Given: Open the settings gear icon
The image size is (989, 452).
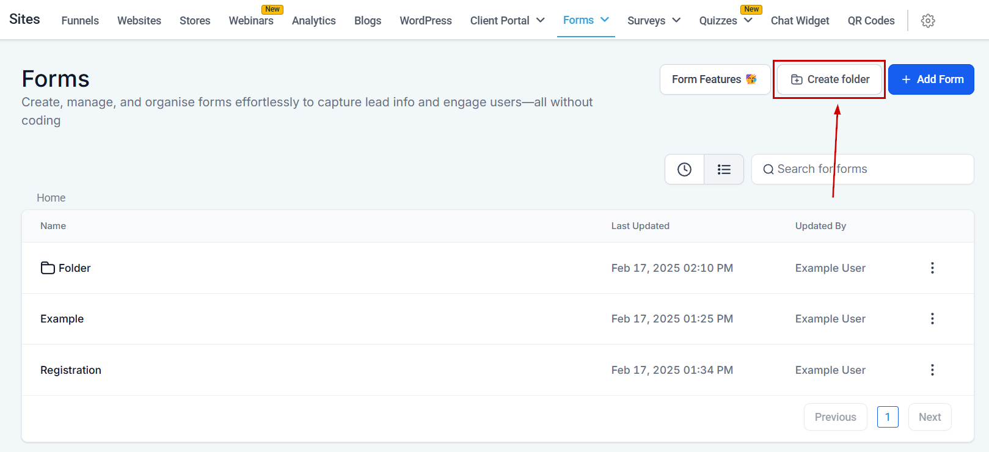Looking at the screenshot, I should 927,21.
